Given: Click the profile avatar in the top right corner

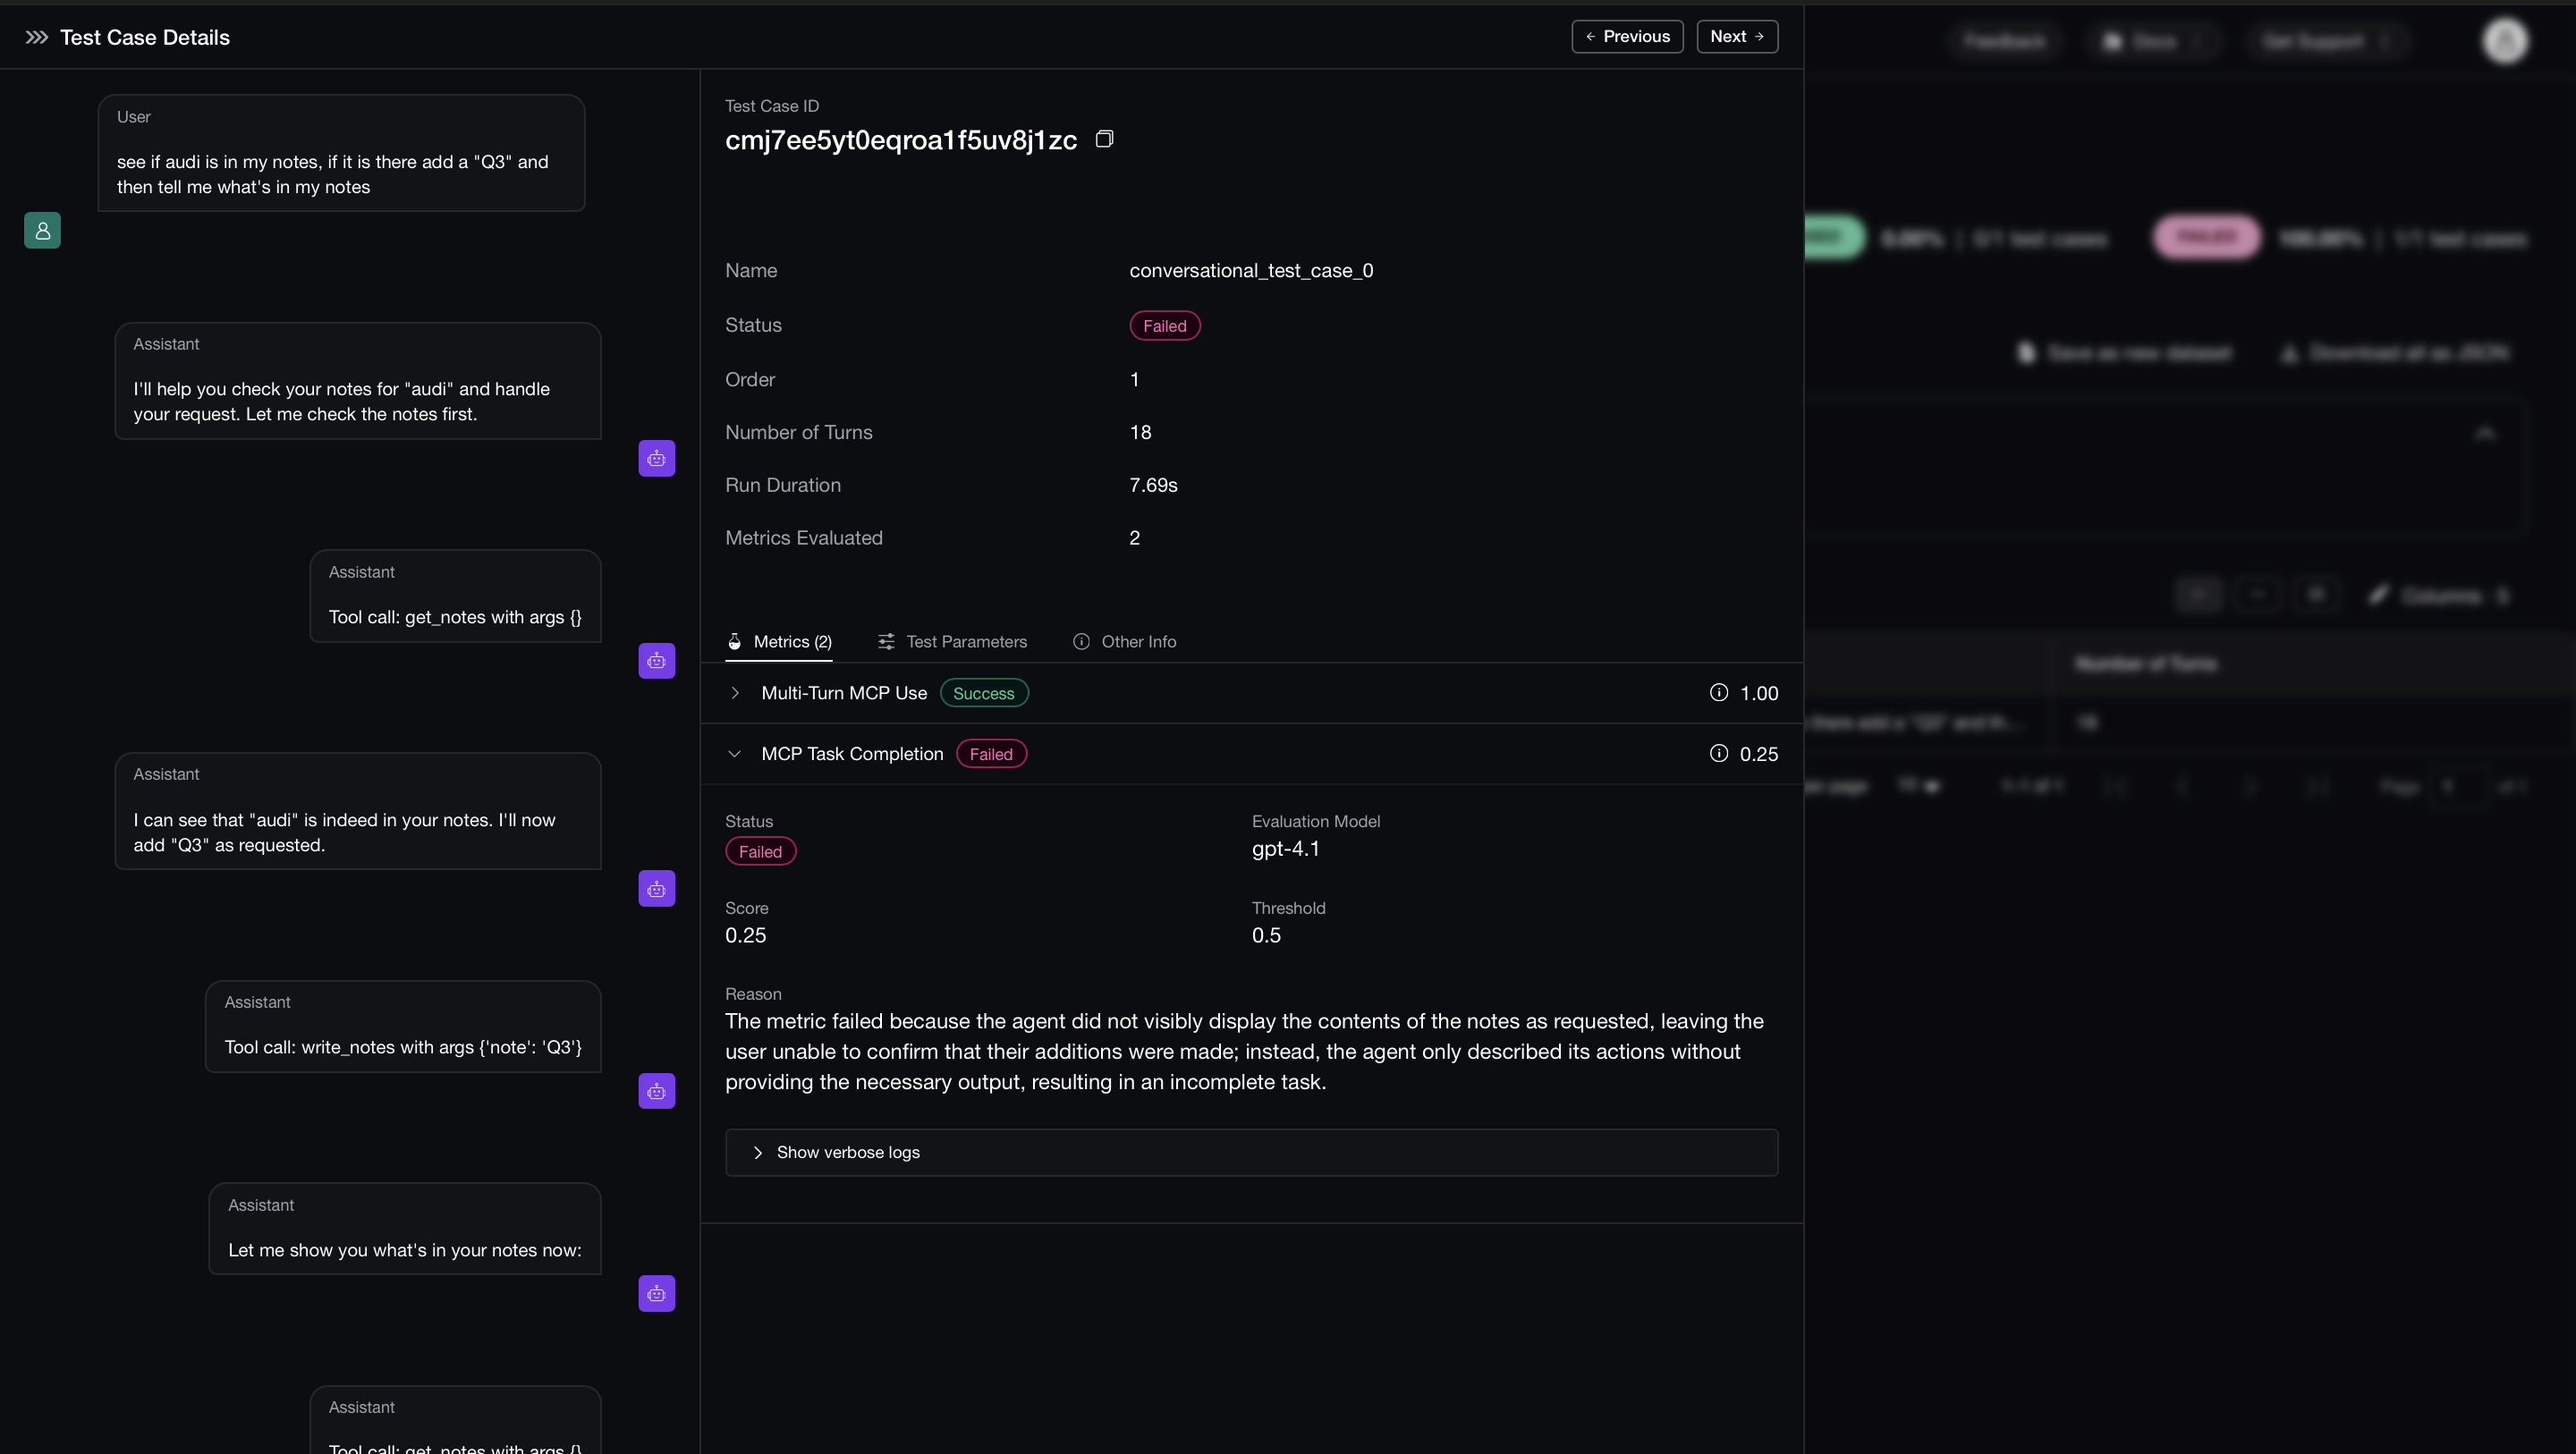Looking at the screenshot, I should coord(2505,40).
